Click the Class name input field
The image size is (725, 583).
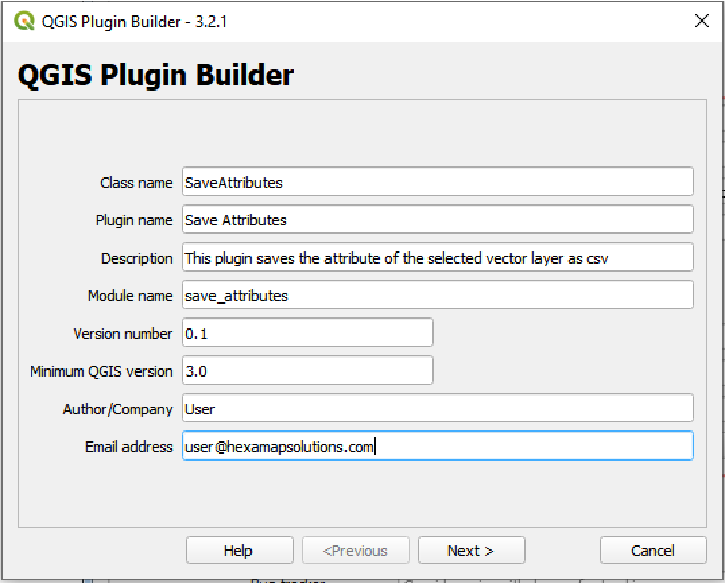438,182
